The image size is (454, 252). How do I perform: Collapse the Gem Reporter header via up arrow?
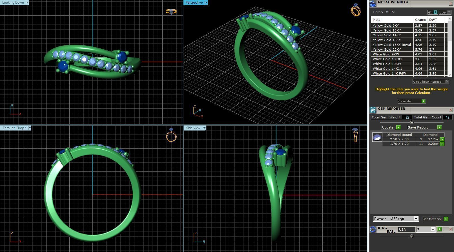click(411, 122)
